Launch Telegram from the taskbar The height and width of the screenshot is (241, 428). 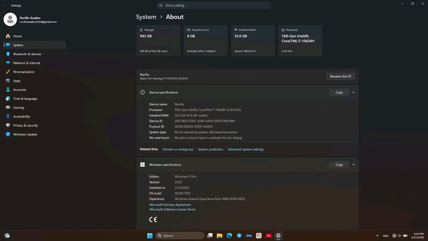239,235
